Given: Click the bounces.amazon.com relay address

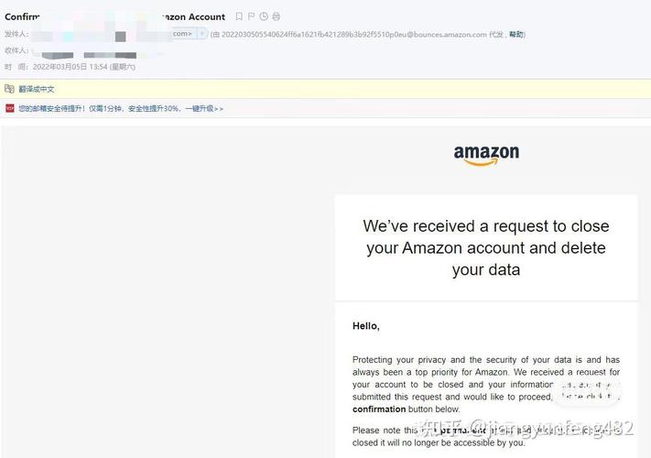Looking at the screenshot, I should coord(353,35).
